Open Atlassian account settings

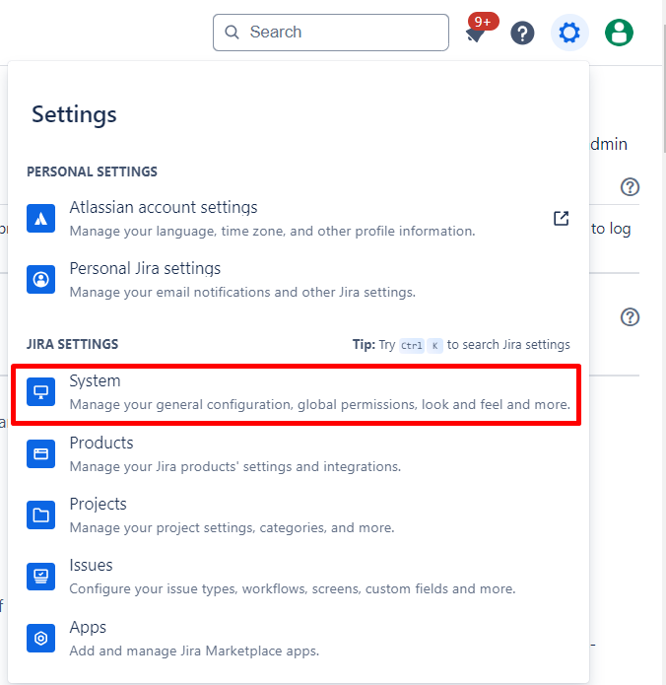pos(299,219)
